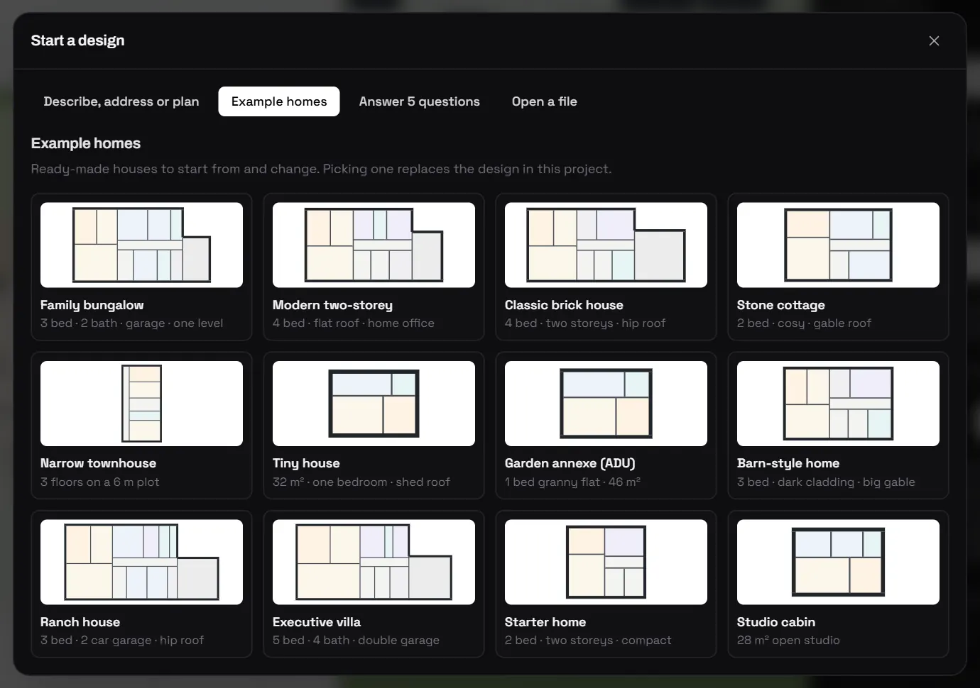Click the "Starter home" title text
This screenshot has width=980, height=688.
click(x=545, y=622)
